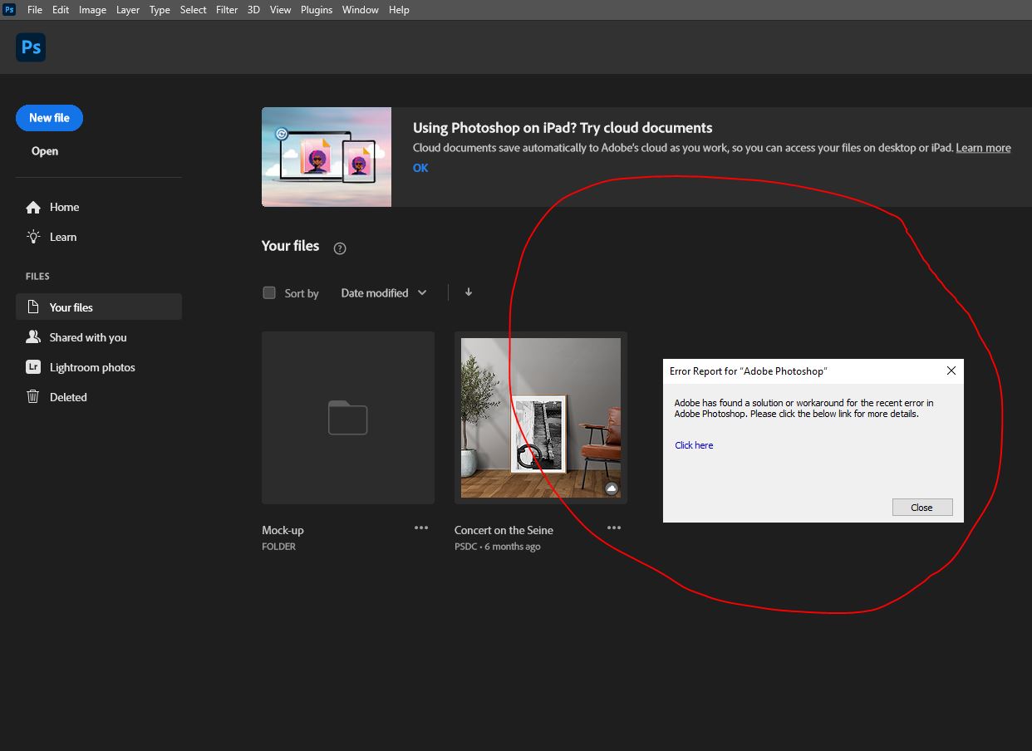Click the descending sort arrow icon

tap(469, 292)
